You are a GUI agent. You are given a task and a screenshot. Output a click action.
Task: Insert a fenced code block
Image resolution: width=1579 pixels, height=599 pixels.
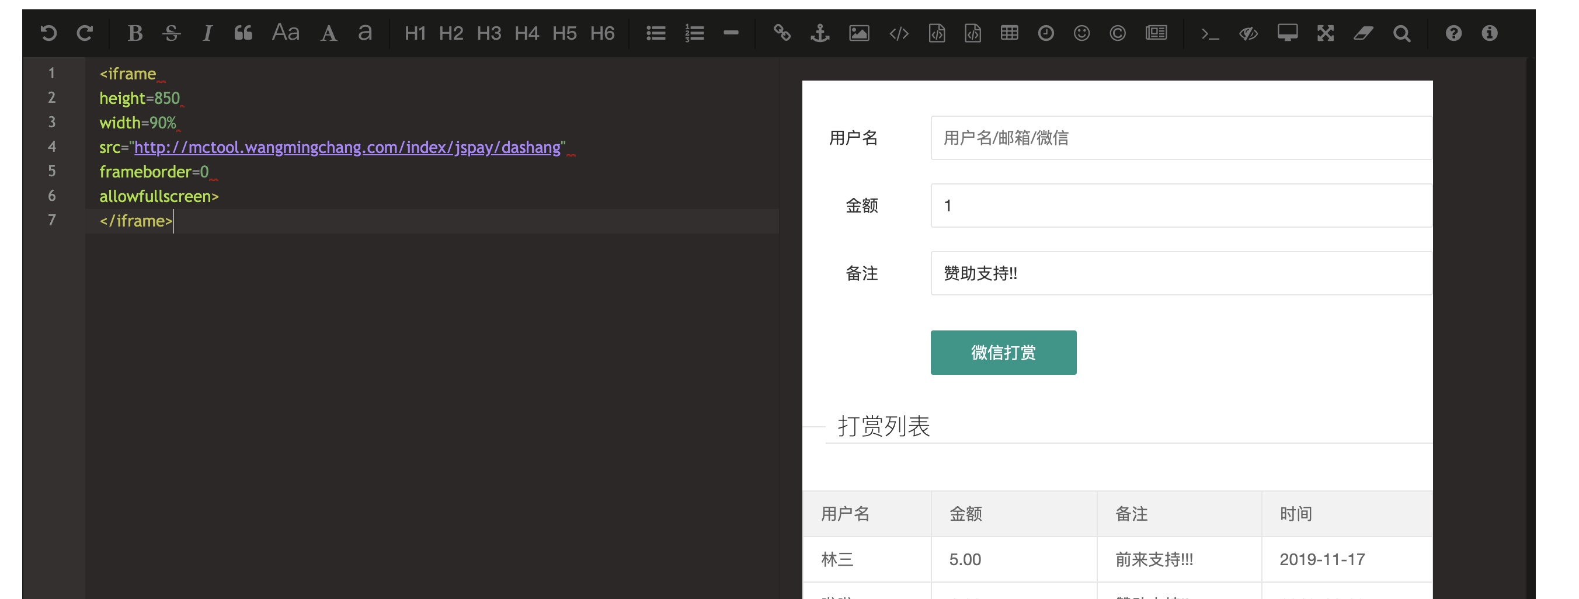(x=973, y=33)
